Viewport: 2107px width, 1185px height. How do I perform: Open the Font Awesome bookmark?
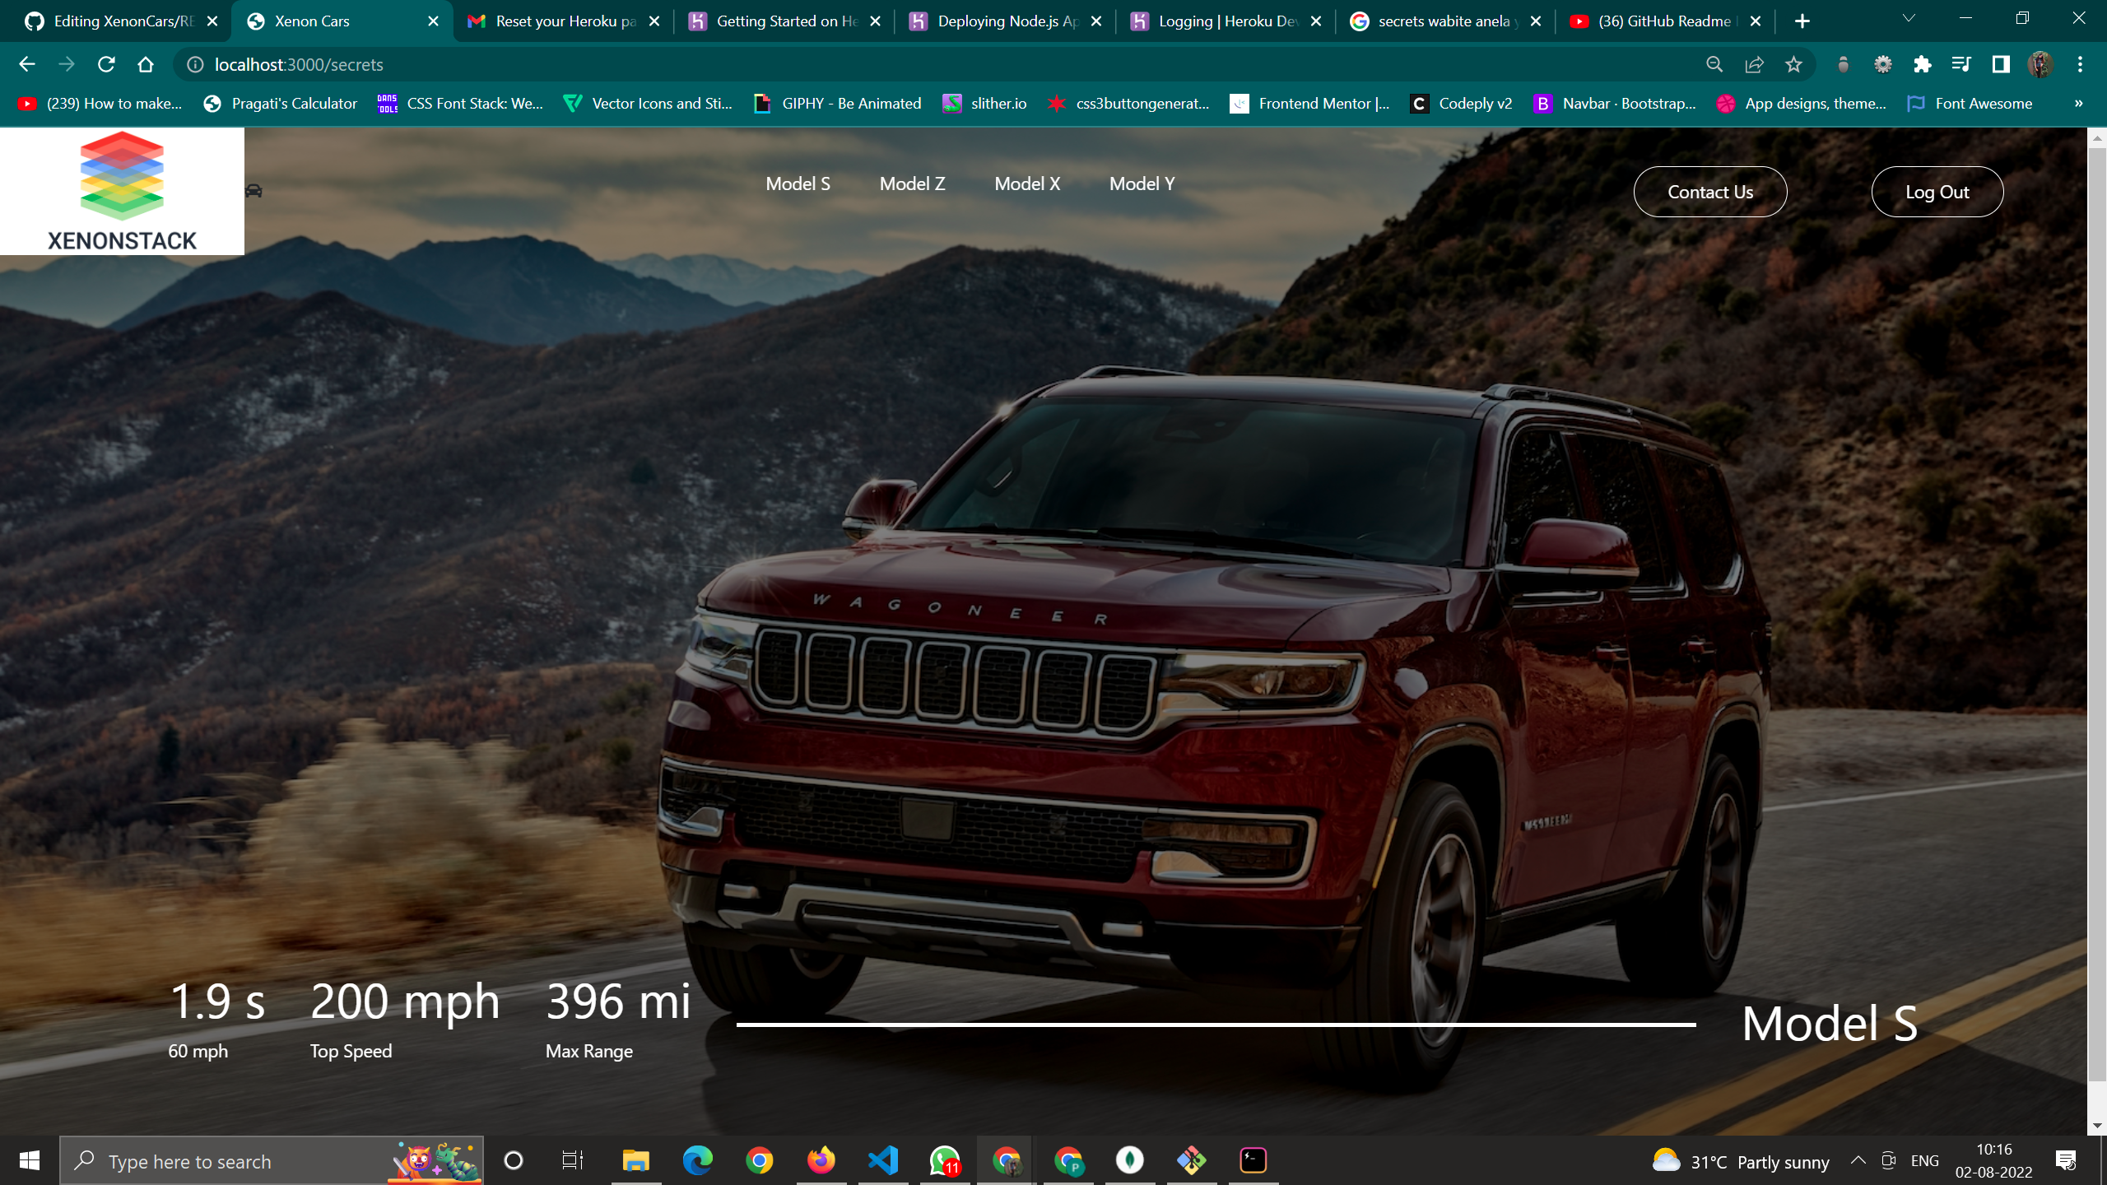[x=1970, y=104]
